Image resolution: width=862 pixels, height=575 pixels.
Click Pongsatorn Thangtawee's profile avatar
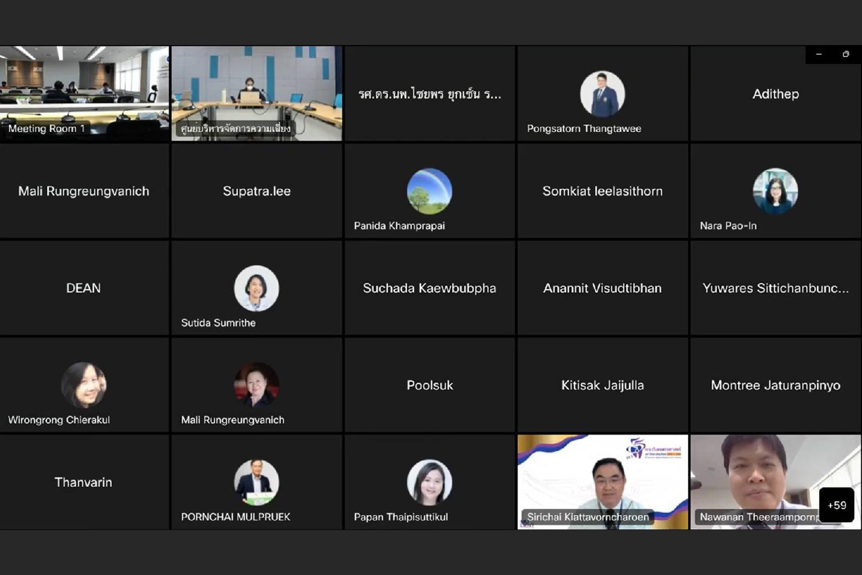coord(602,94)
